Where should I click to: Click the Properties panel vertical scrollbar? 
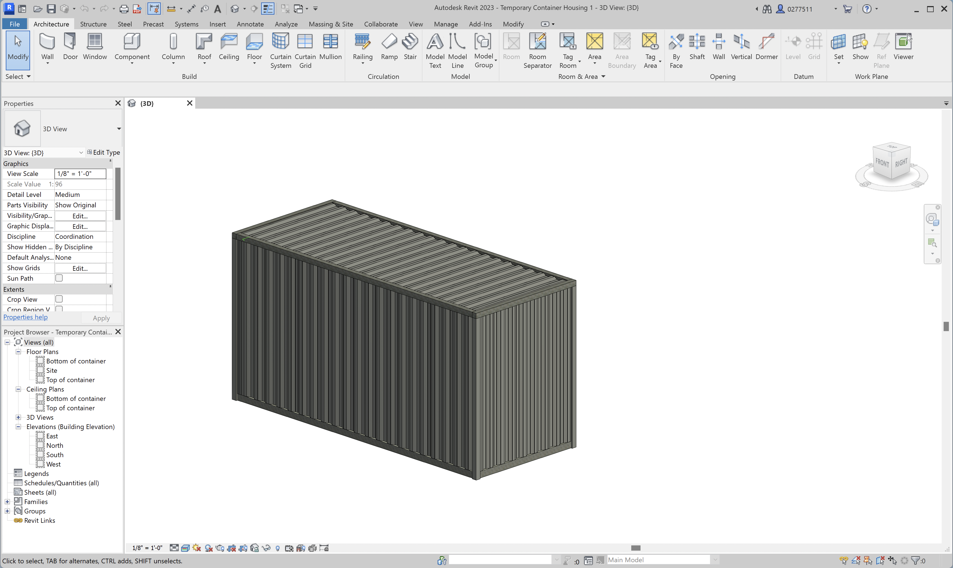(x=118, y=194)
